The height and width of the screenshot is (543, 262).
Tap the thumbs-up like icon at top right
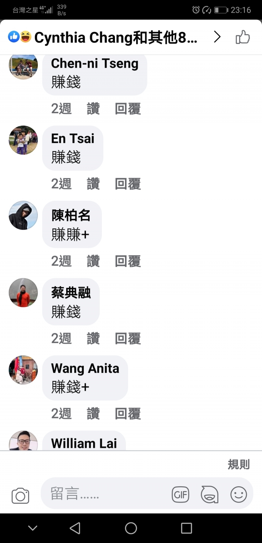(x=243, y=37)
